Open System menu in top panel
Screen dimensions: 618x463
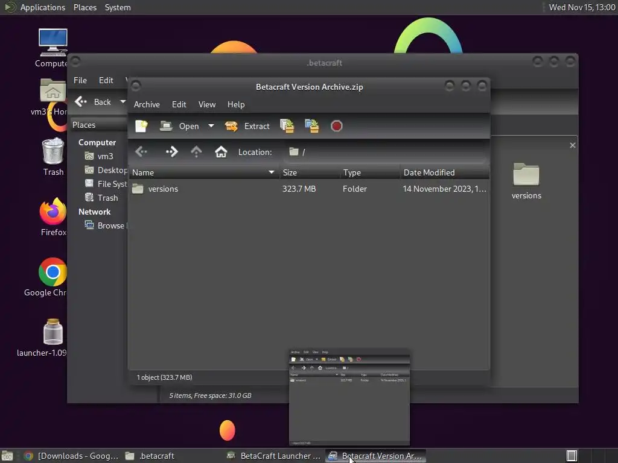118,7
